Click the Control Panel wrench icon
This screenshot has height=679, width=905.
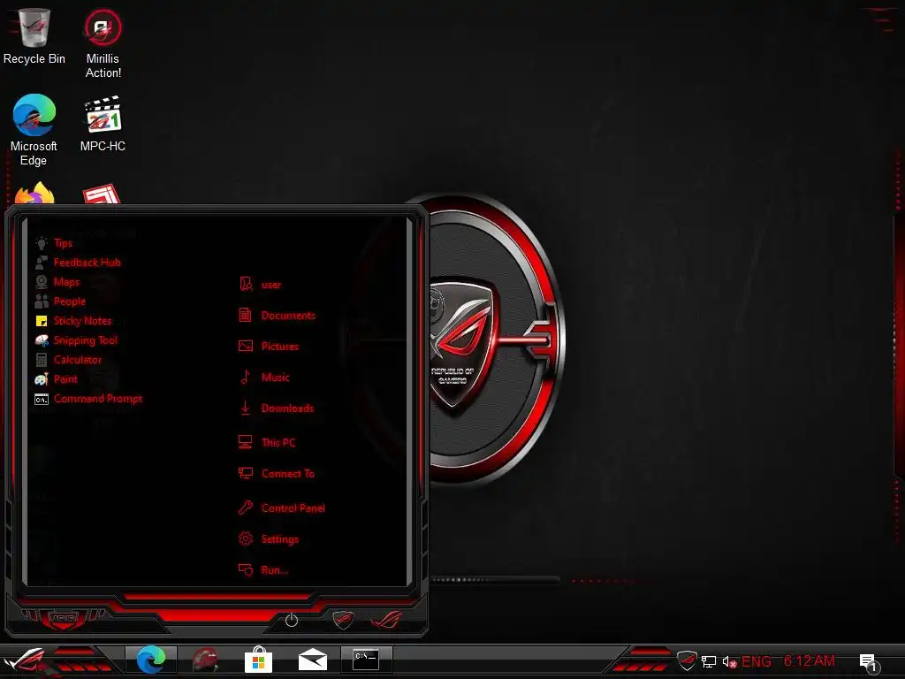pyautogui.click(x=246, y=507)
